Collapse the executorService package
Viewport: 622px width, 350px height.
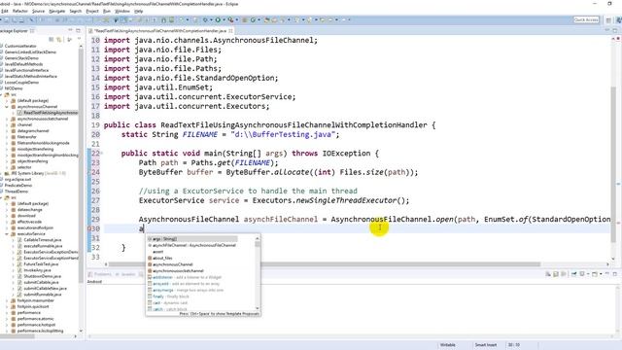(x=7, y=233)
